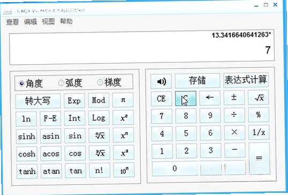The image size is (288, 195).
Task: Click the expression text 13.3416640641263*
Action: pyautogui.click(x=241, y=35)
